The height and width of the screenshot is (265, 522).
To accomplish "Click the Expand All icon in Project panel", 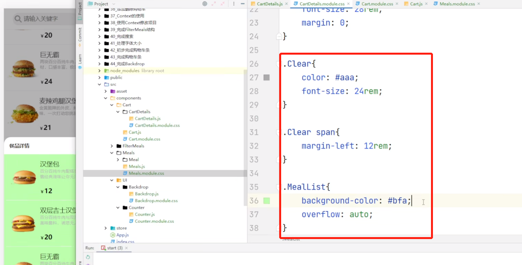I will coord(214,4).
